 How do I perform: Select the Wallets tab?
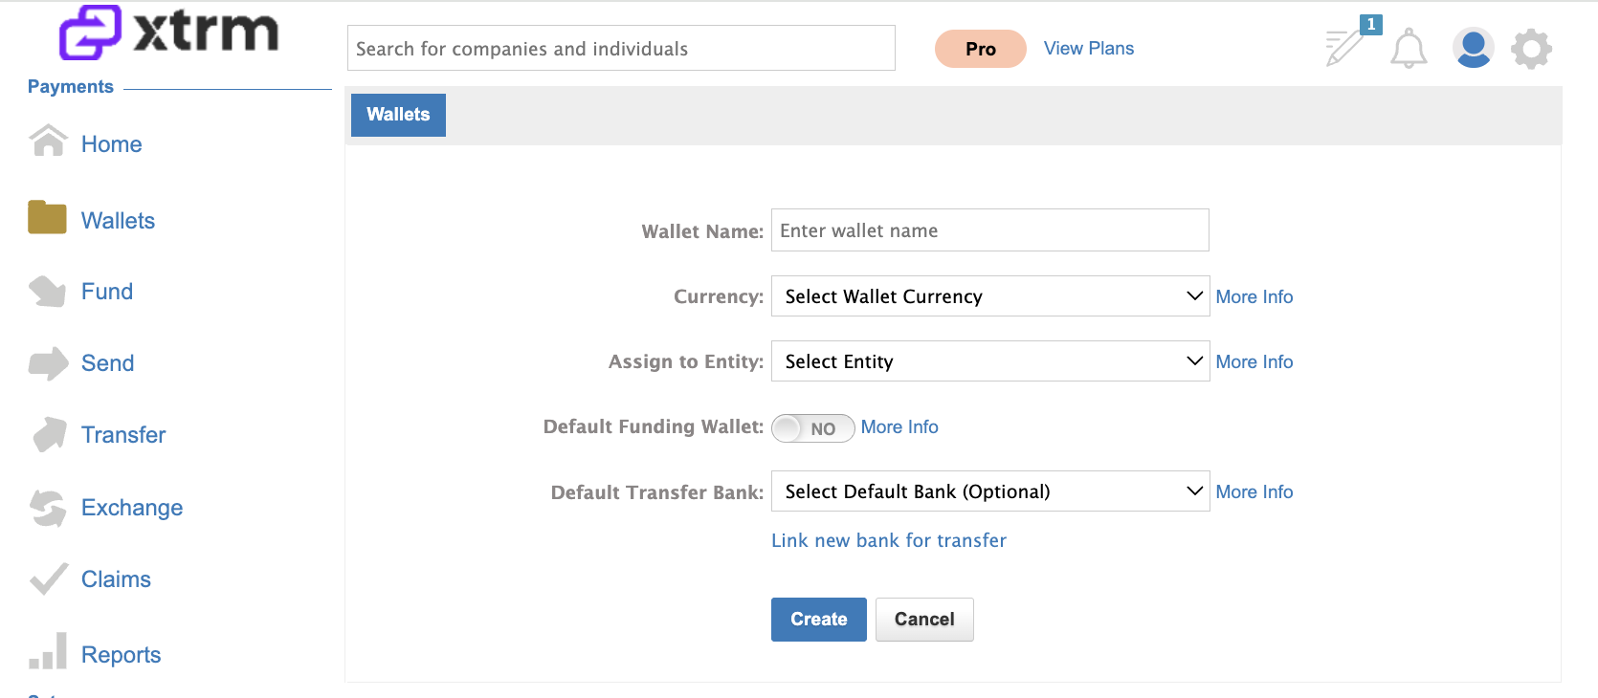click(x=398, y=115)
